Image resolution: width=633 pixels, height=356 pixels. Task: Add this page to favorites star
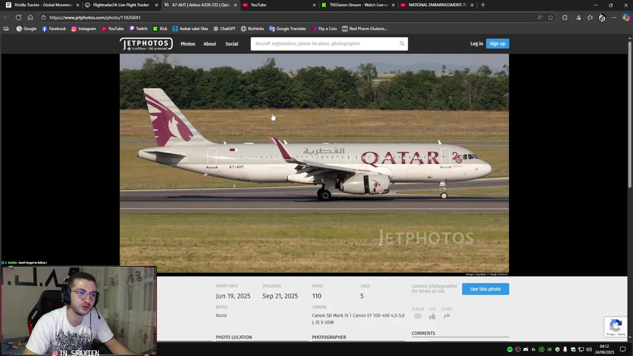click(x=550, y=17)
